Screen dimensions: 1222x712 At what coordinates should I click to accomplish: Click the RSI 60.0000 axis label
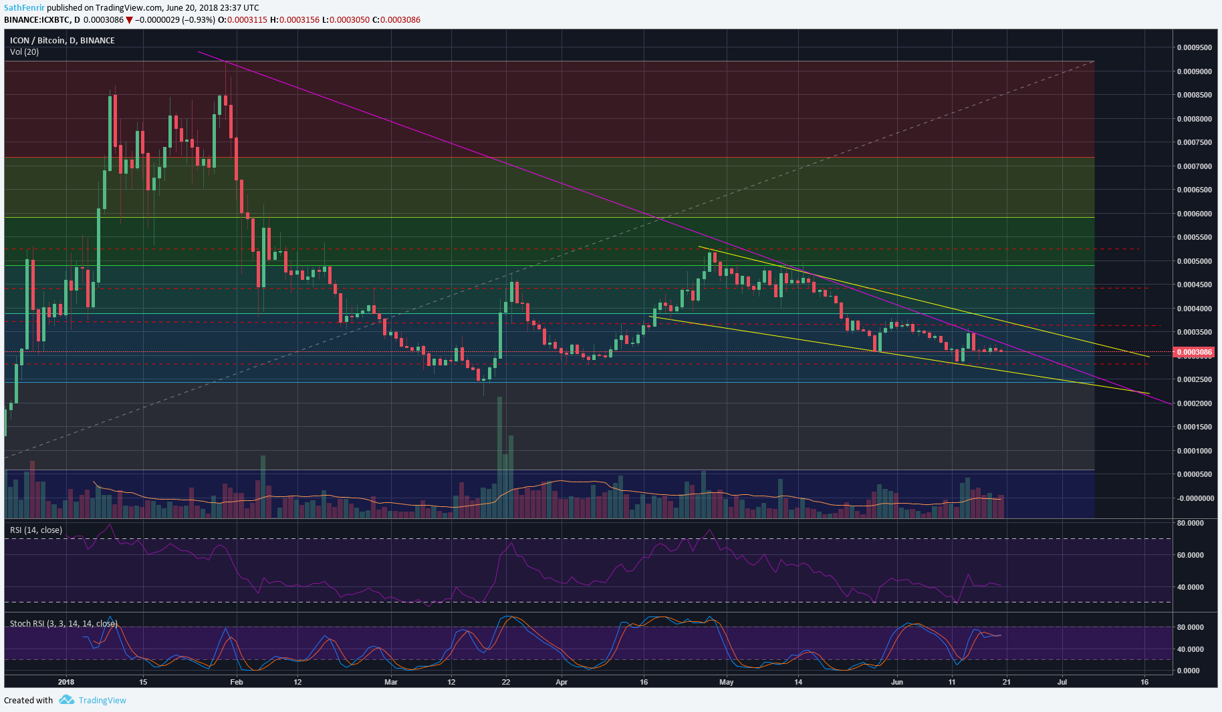(x=1190, y=555)
